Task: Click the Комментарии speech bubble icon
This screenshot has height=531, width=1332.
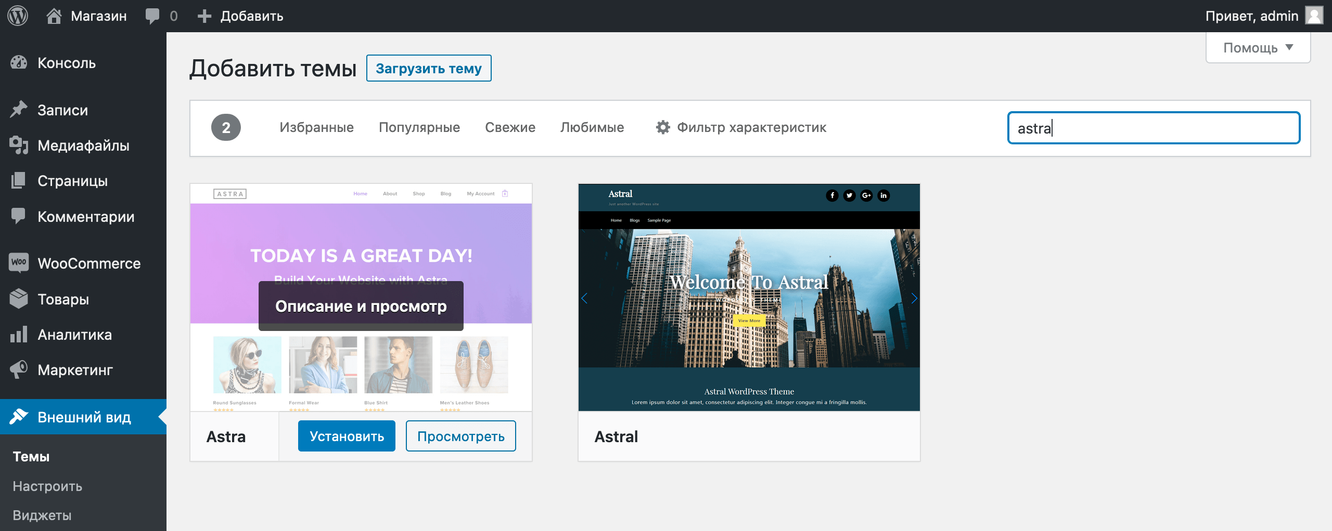Action: pos(19,216)
